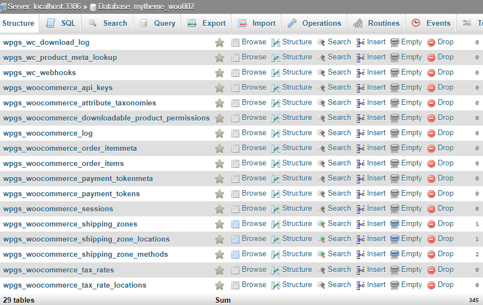
Task: Click the '29 tables' summary text
Action: point(19,300)
